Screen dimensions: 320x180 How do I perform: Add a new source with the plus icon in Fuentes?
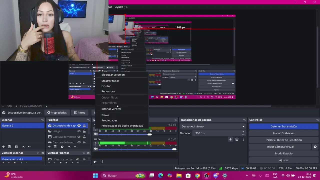[x=49, y=147]
